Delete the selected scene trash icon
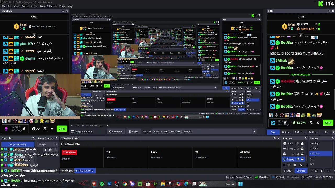This screenshot has height=188, width=335. pos(316,171)
